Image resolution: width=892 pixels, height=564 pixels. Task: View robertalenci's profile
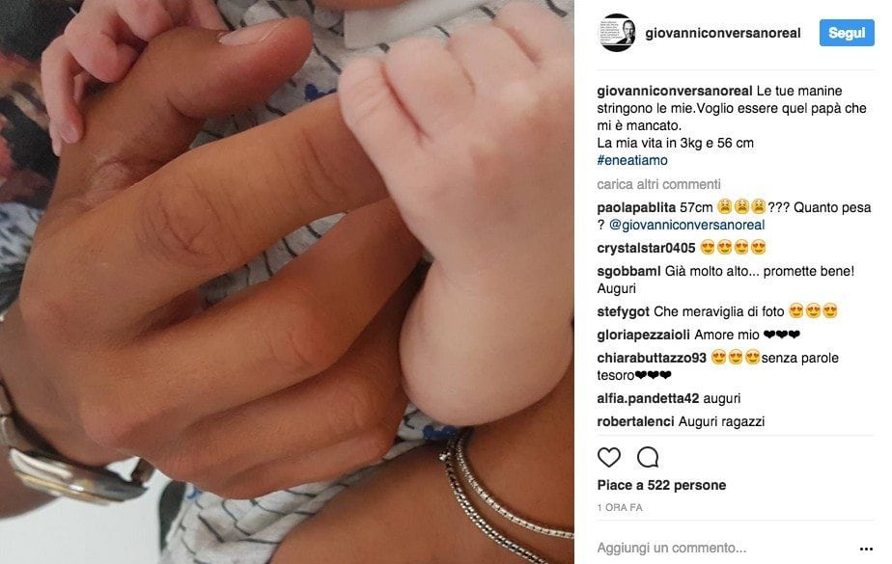[635, 421]
